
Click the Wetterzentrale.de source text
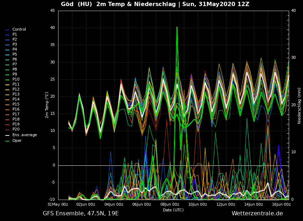tap(257, 214)
